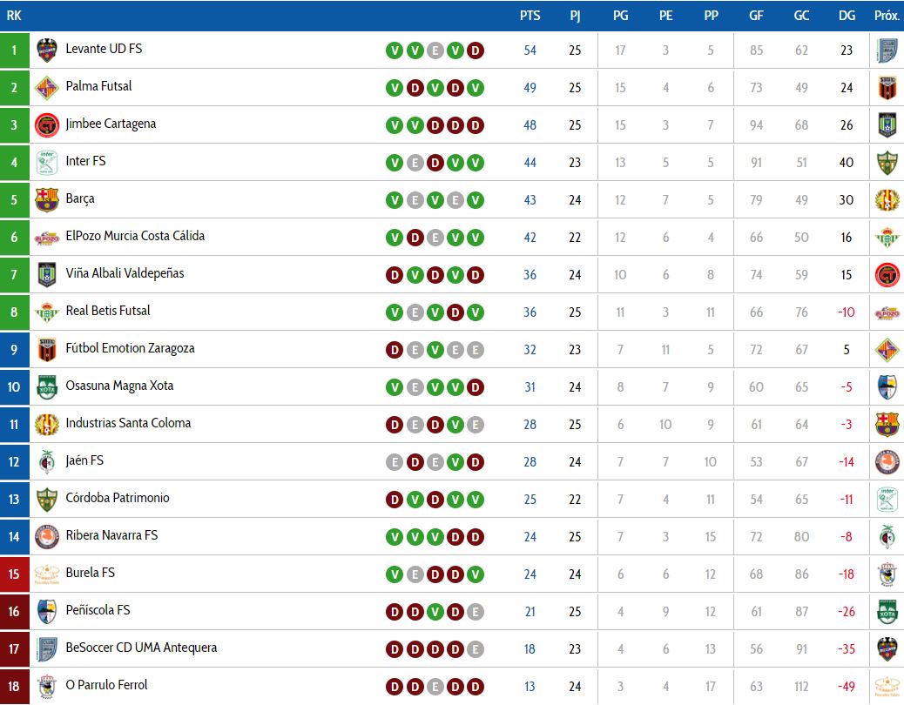Click the Jimbee Cartagena crest
This screenshot has height=705, width=904.
pyautogui.click(x=47, y=125)
